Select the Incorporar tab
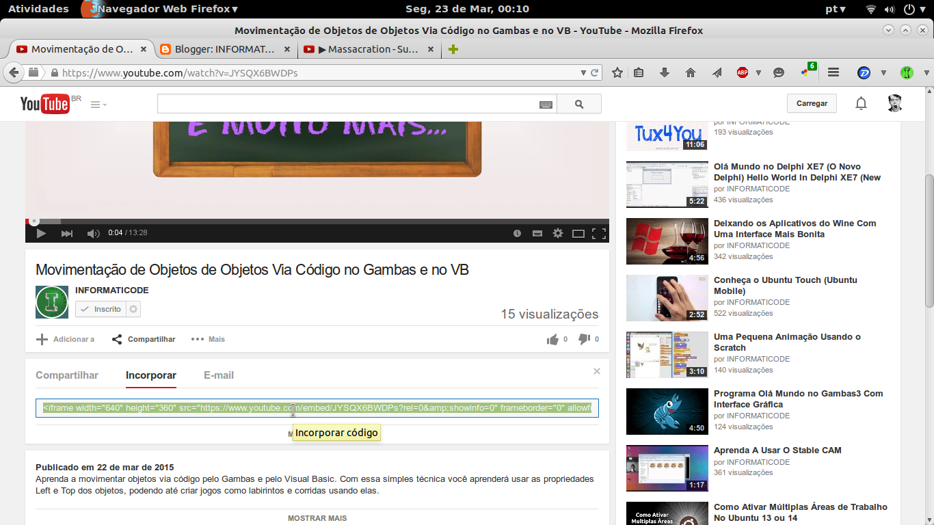Screen dimensions: 934x525 tap(151, 375)
